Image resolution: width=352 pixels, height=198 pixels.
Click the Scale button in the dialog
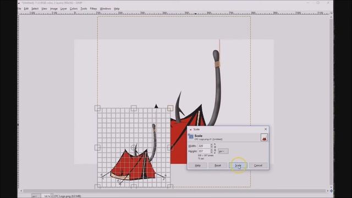[238, 166]
